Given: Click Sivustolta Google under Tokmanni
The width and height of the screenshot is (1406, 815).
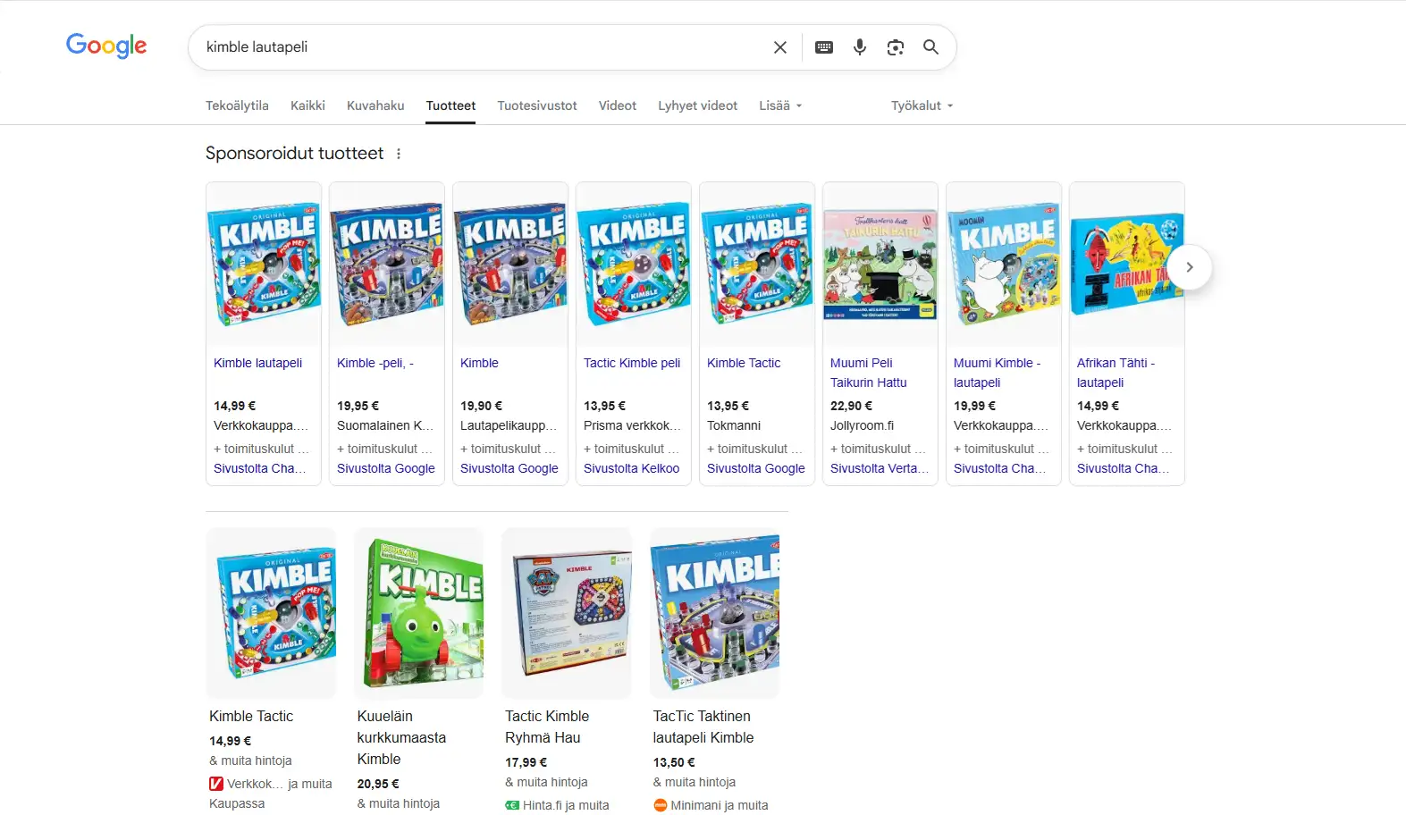Looking at the screenshot, I should coord(755,468).
